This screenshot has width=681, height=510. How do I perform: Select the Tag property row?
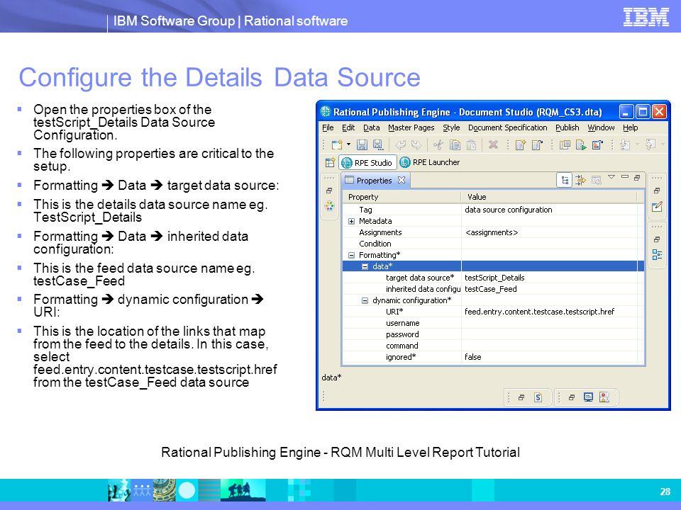click(492, 210)
